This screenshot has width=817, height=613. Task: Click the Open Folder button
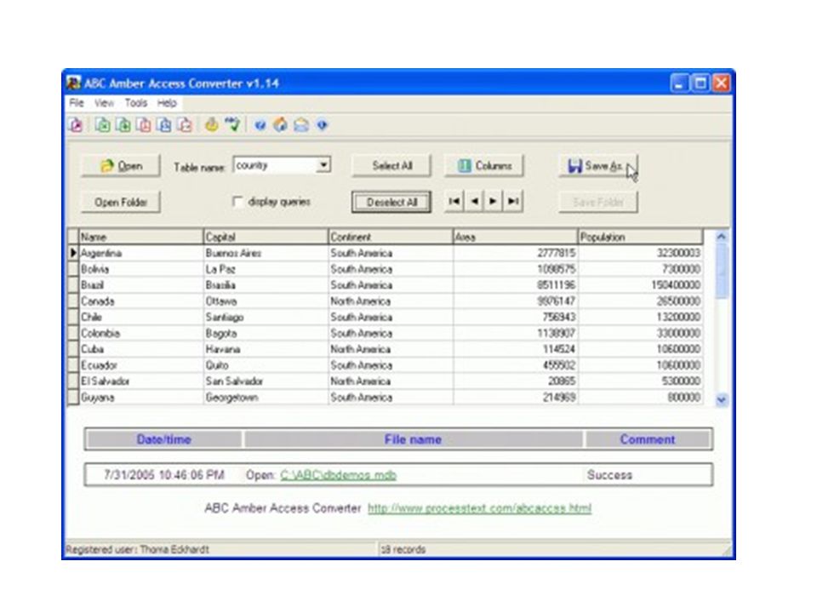[x=121, y=203]
